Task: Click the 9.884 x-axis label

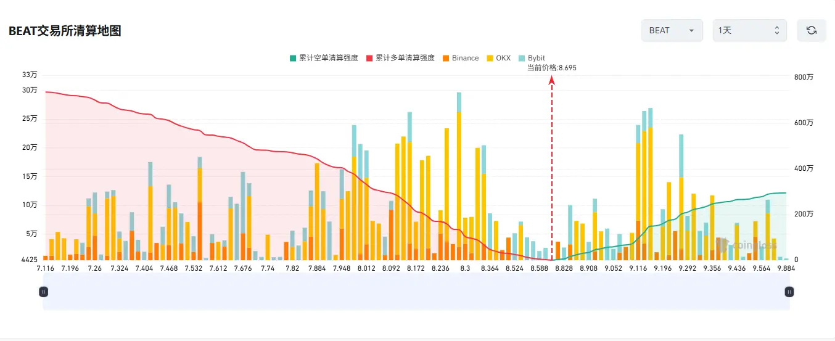Action: tap(786, 268)
